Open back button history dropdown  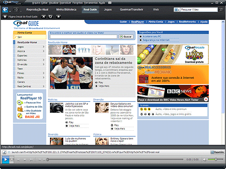coord(10,11)
